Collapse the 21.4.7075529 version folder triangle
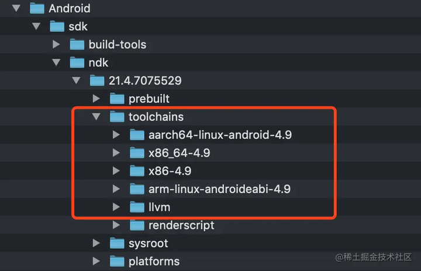Viewport: 421px width, 271px height. 76,81
